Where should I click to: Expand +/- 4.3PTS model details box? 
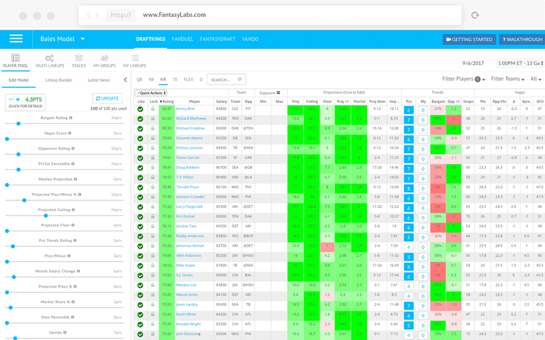tap(25, 102)
